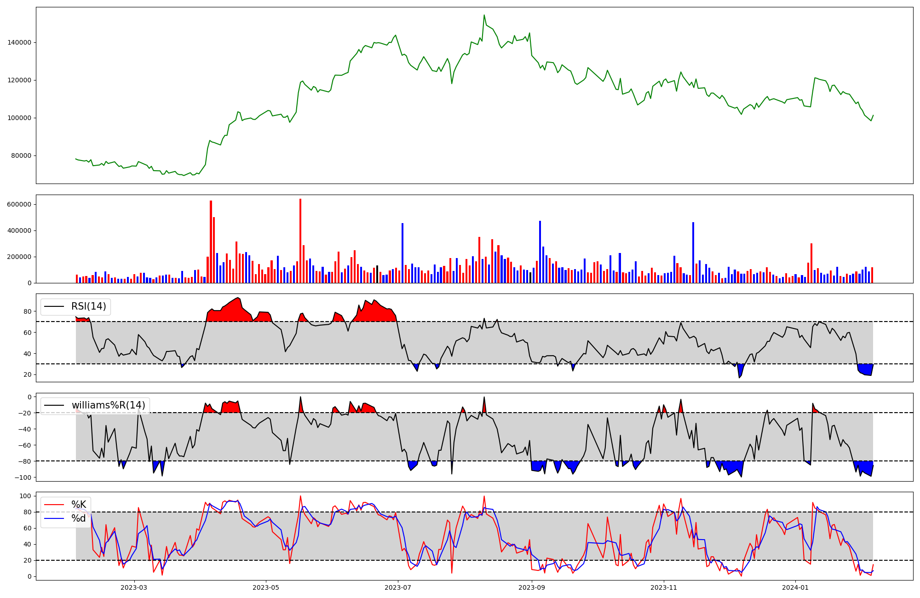Image resolution: width=920 pixels, height=598 pixels.
Task: Click the 600000 tick label on volume axis
Action: click(x=19, y=204)
